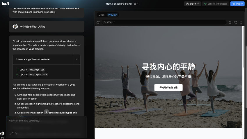Viewport: 247px width, 139px height.
Task: Click Connect to Supabase button
Action: [215, 4]
